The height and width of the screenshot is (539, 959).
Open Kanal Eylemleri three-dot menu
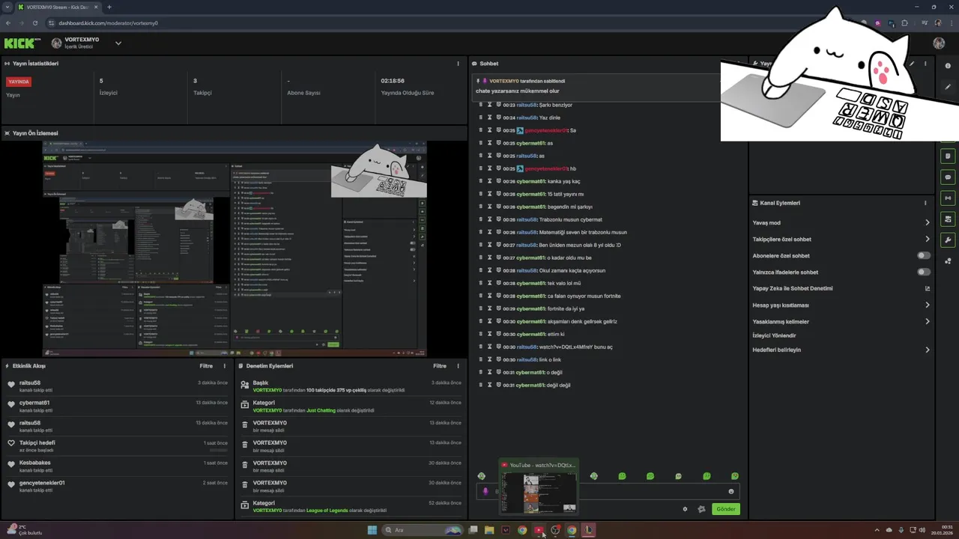pyautogui.click(x=926, y=203)
